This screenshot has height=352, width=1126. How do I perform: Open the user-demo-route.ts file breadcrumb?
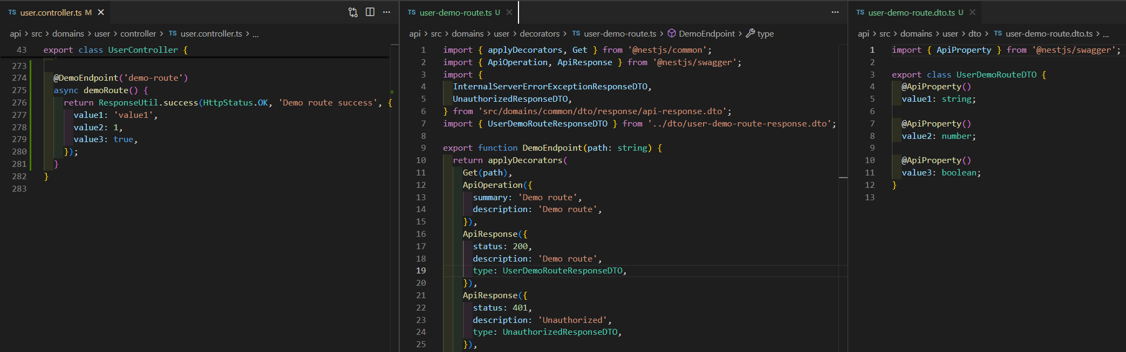(x=619, y=34)
